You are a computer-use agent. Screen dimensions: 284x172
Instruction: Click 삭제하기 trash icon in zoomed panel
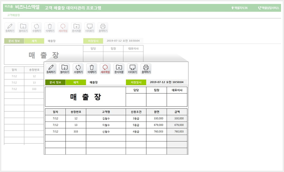coord(92,69)
